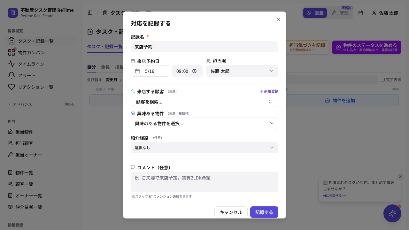Open the AI assistant sparkle button

[392, 213]
